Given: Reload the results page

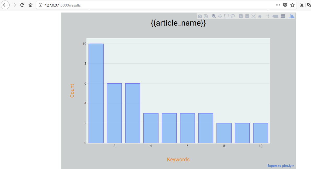Looking at the screenshot, I should click(22, 5).
